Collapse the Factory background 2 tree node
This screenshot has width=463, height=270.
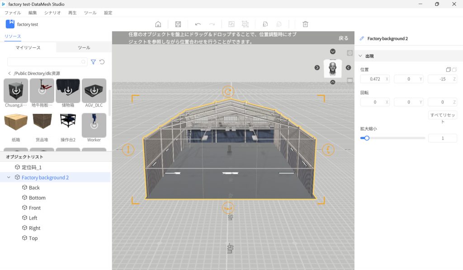click(9, 177)
